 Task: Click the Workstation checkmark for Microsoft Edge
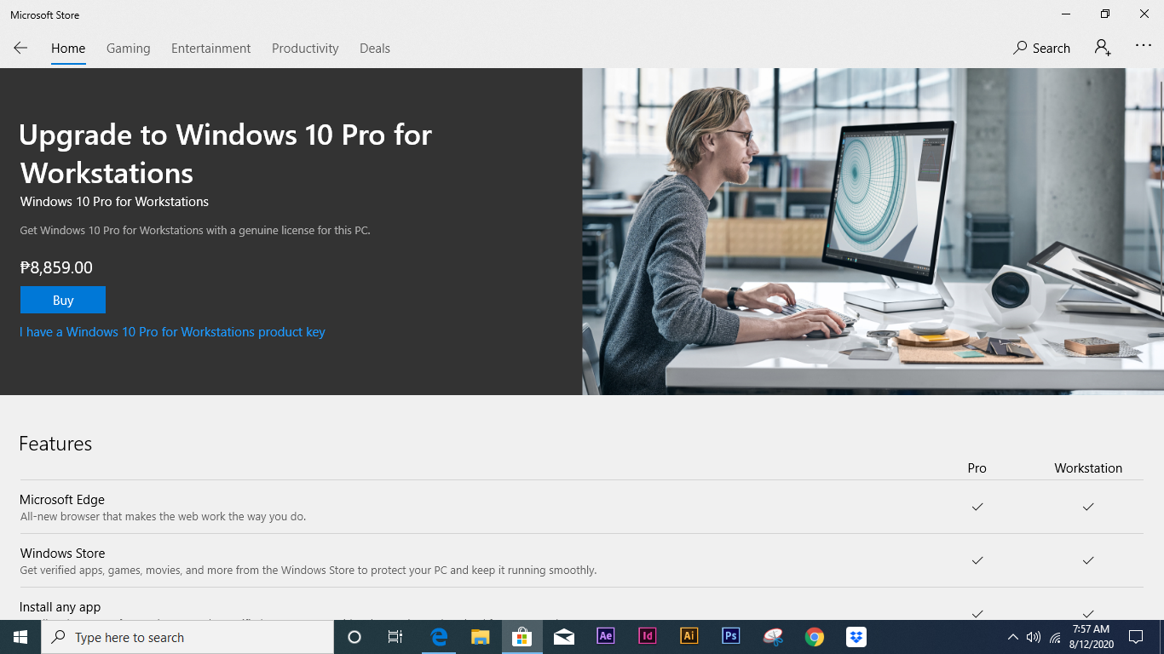click(1088, 507)
